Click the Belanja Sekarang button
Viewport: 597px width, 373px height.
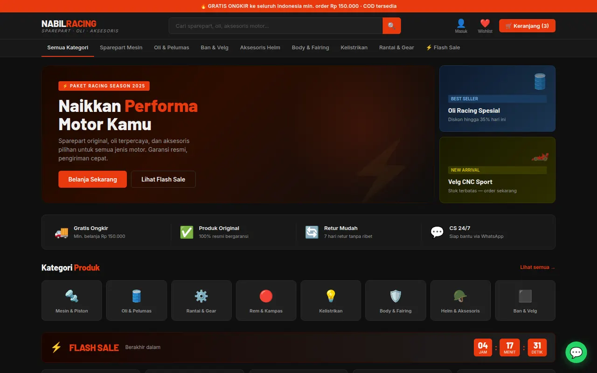(92, 179)
